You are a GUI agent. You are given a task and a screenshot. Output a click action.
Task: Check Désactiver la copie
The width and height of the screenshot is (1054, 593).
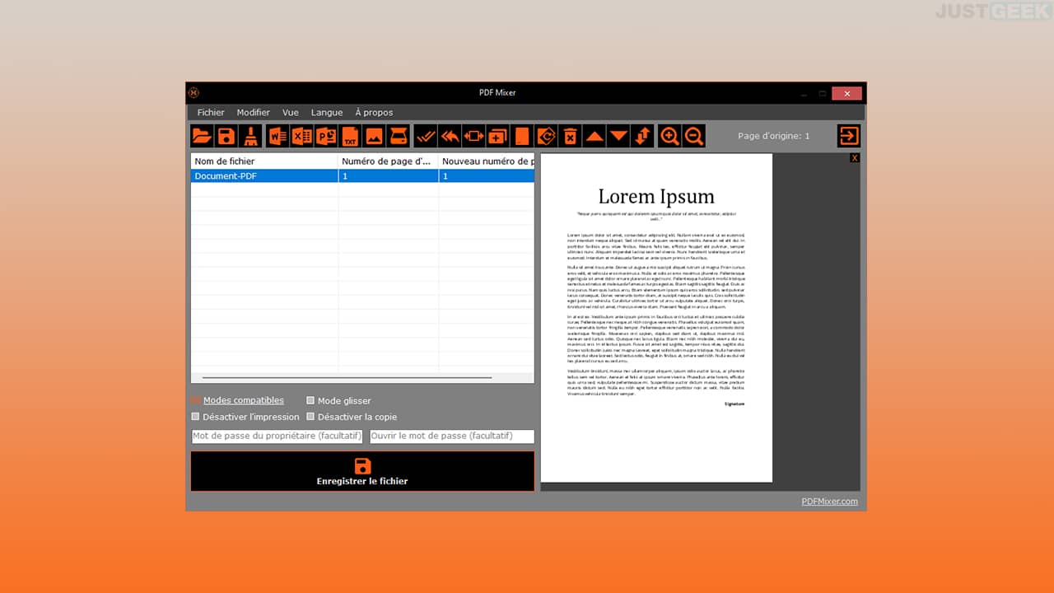click(x=310, y=417)
